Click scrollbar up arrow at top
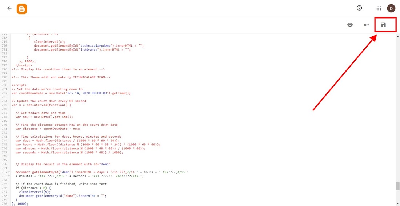The width and height of the screenshot is (400, 206). tap(398, 36)
